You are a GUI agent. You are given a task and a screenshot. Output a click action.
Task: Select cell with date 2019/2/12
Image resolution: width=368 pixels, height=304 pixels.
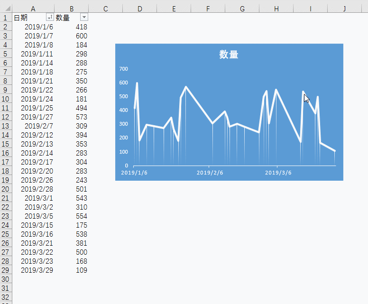tap(33, 135)
